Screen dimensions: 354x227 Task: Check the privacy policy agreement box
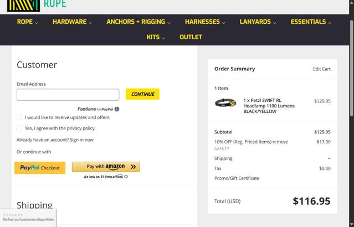19,128
